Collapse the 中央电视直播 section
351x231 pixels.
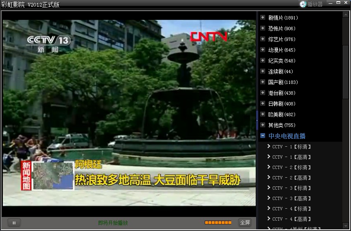262,136
